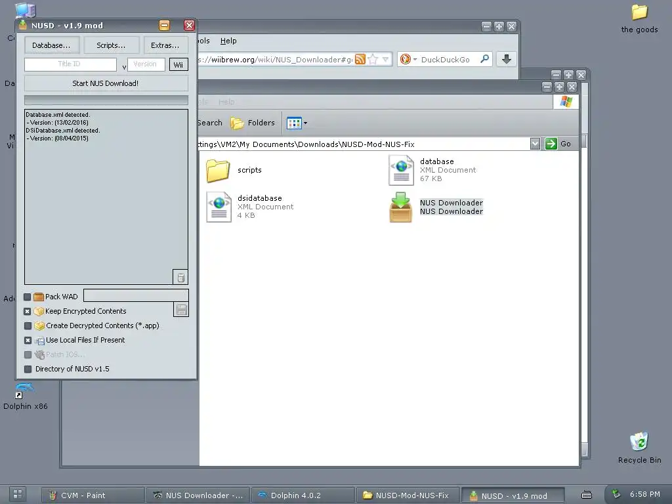Click the Help menu in Explorer window
The height and width of the screenshot is (504, 672).
(226, 102)
